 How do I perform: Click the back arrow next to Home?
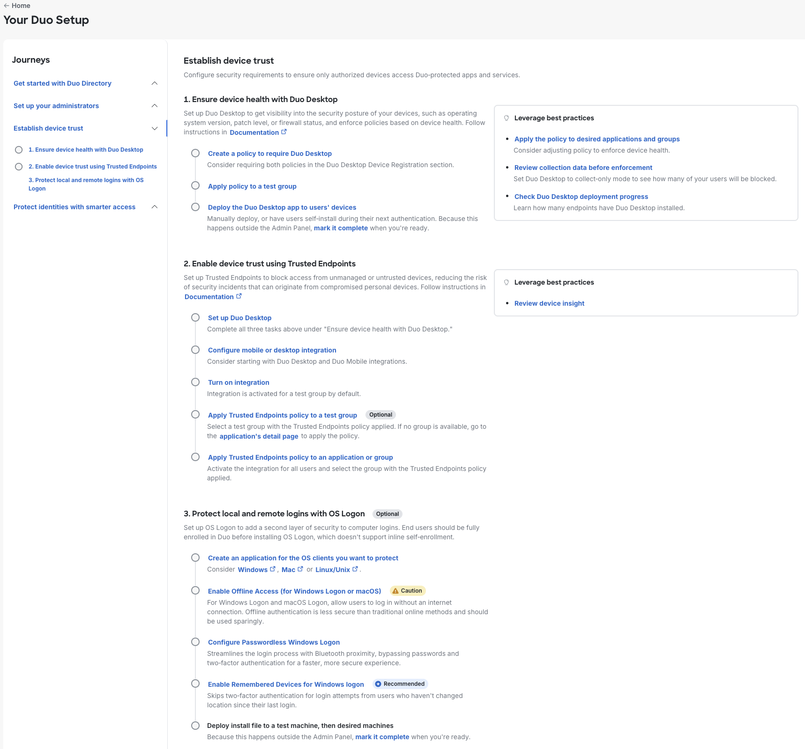(7, 6)
